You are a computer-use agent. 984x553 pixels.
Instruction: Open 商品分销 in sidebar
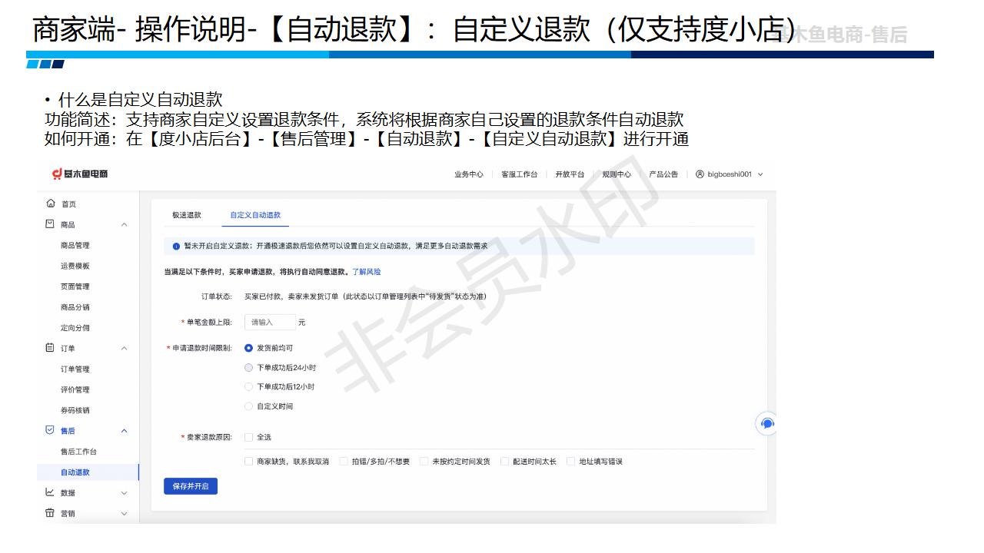pos(75,307)
